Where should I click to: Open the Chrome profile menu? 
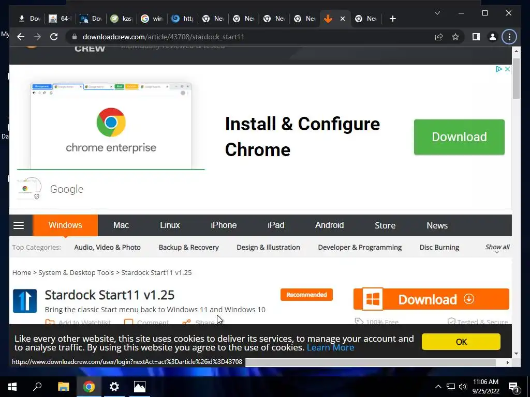pos(493,37)
